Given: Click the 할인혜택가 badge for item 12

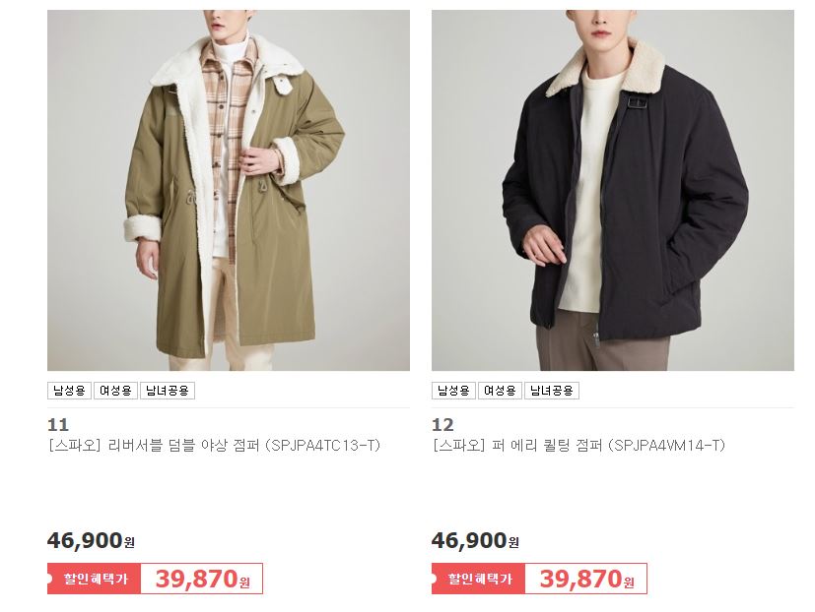Looking at the screenshot, I should pos(478,579).
